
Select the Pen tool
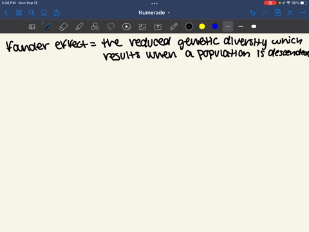click(x=48, y=26)
